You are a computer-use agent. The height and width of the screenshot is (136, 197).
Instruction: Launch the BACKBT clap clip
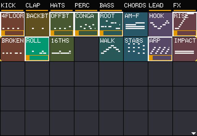coord(37,24)
